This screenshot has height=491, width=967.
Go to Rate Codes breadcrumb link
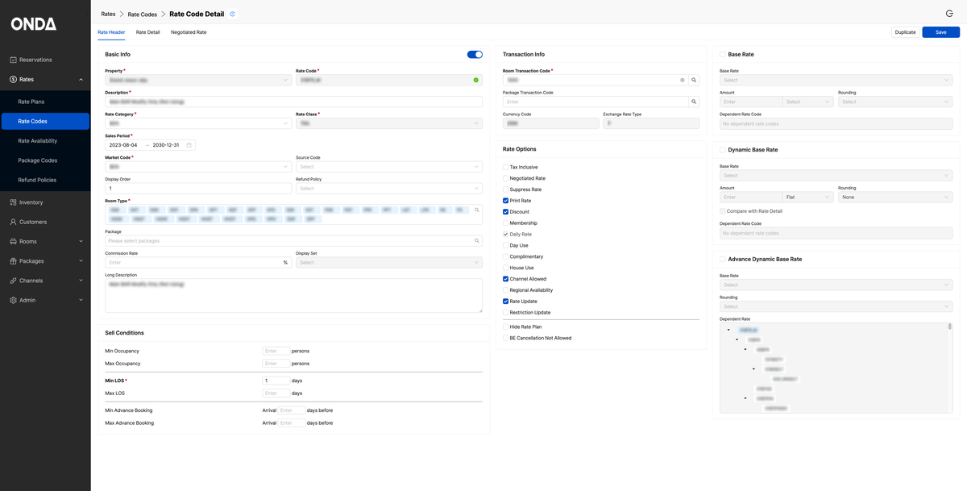coord(143,15)
